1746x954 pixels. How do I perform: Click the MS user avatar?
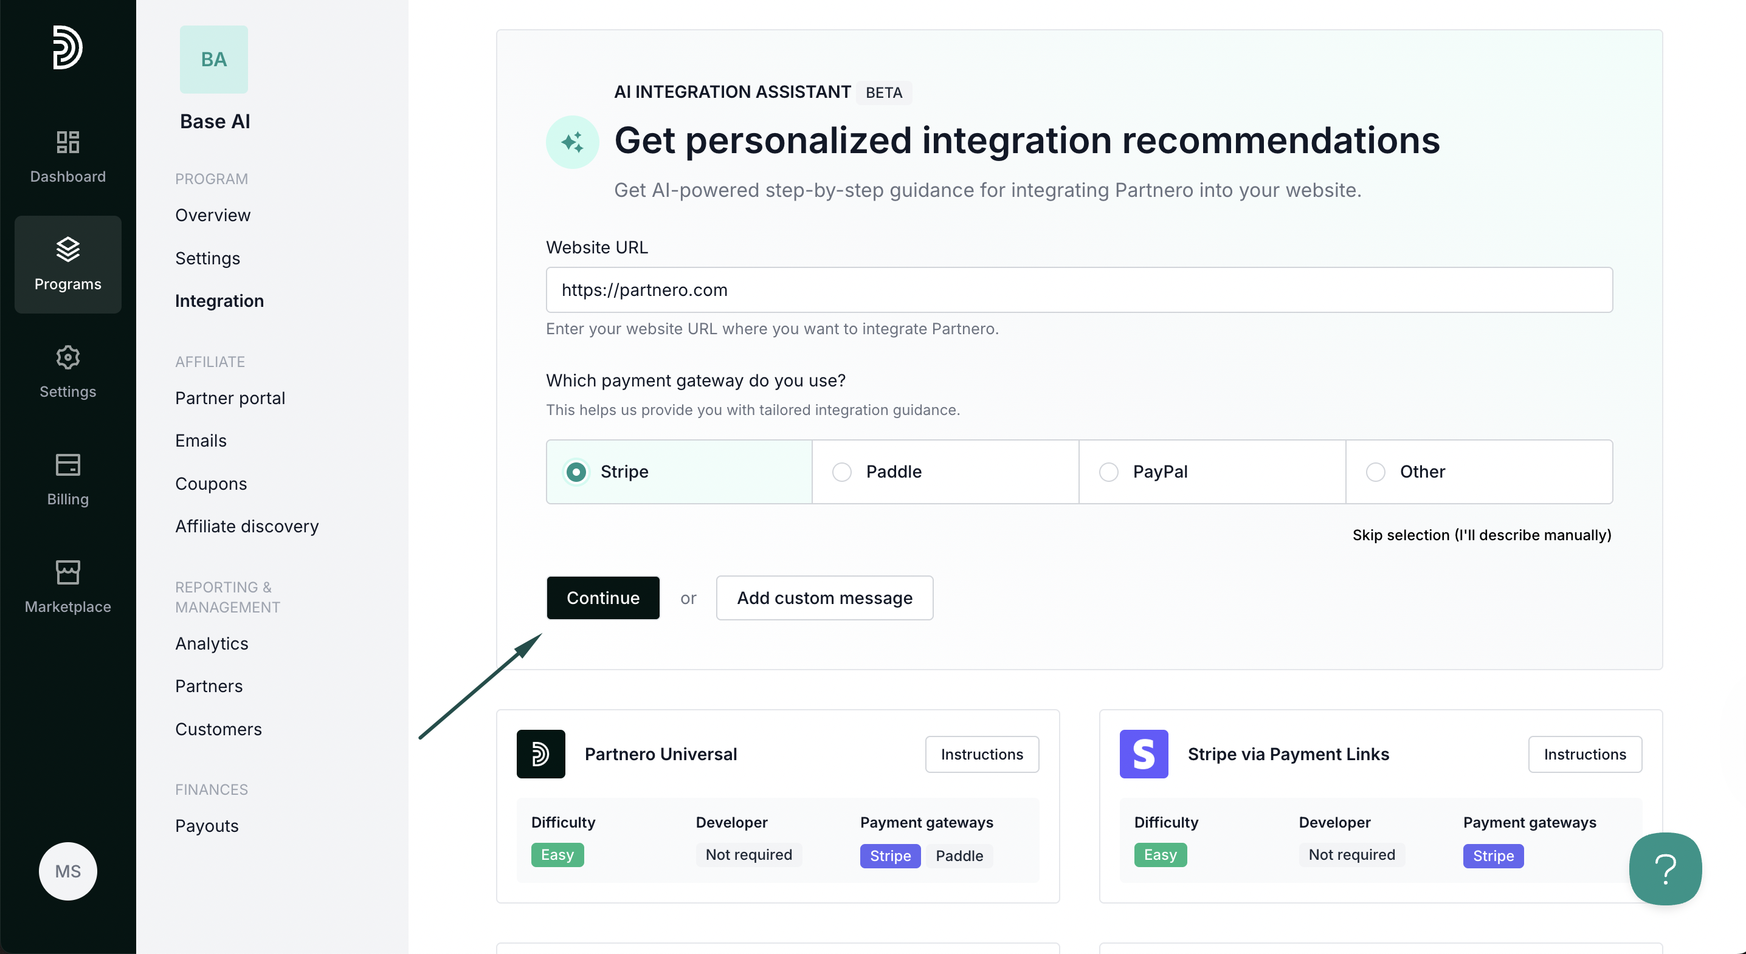click(x=67, y=871)
